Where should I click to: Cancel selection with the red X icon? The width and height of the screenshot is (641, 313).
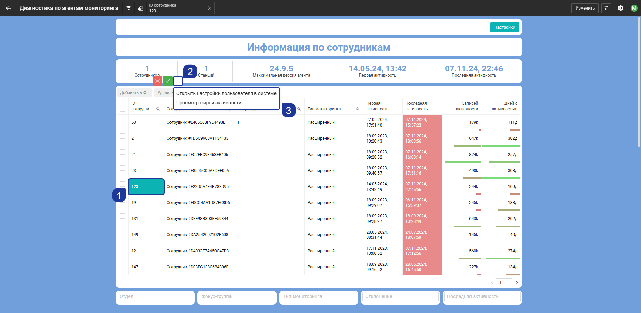click(158, 81)
